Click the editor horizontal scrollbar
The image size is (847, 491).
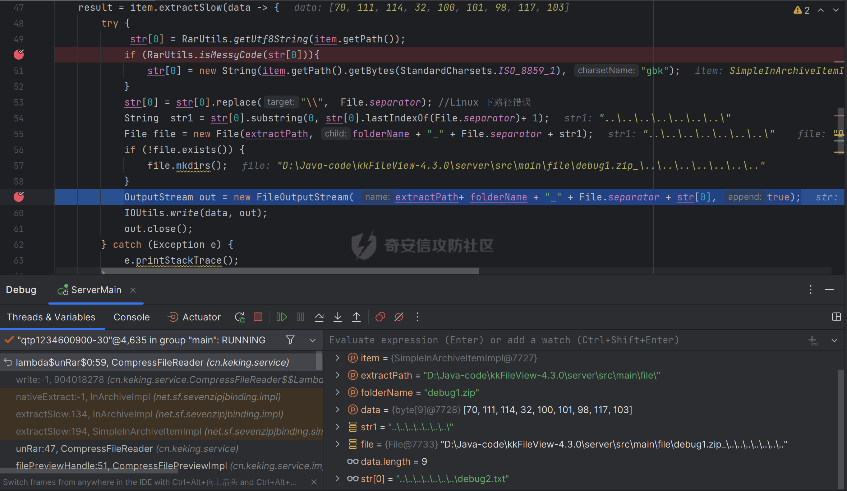click(290, 271)
